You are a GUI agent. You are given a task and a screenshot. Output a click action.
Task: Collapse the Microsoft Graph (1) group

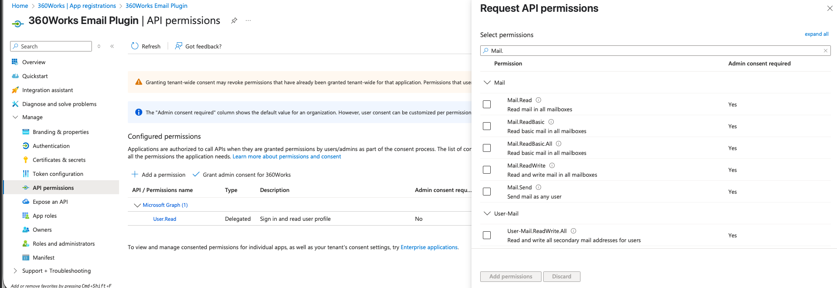(137, 205)
